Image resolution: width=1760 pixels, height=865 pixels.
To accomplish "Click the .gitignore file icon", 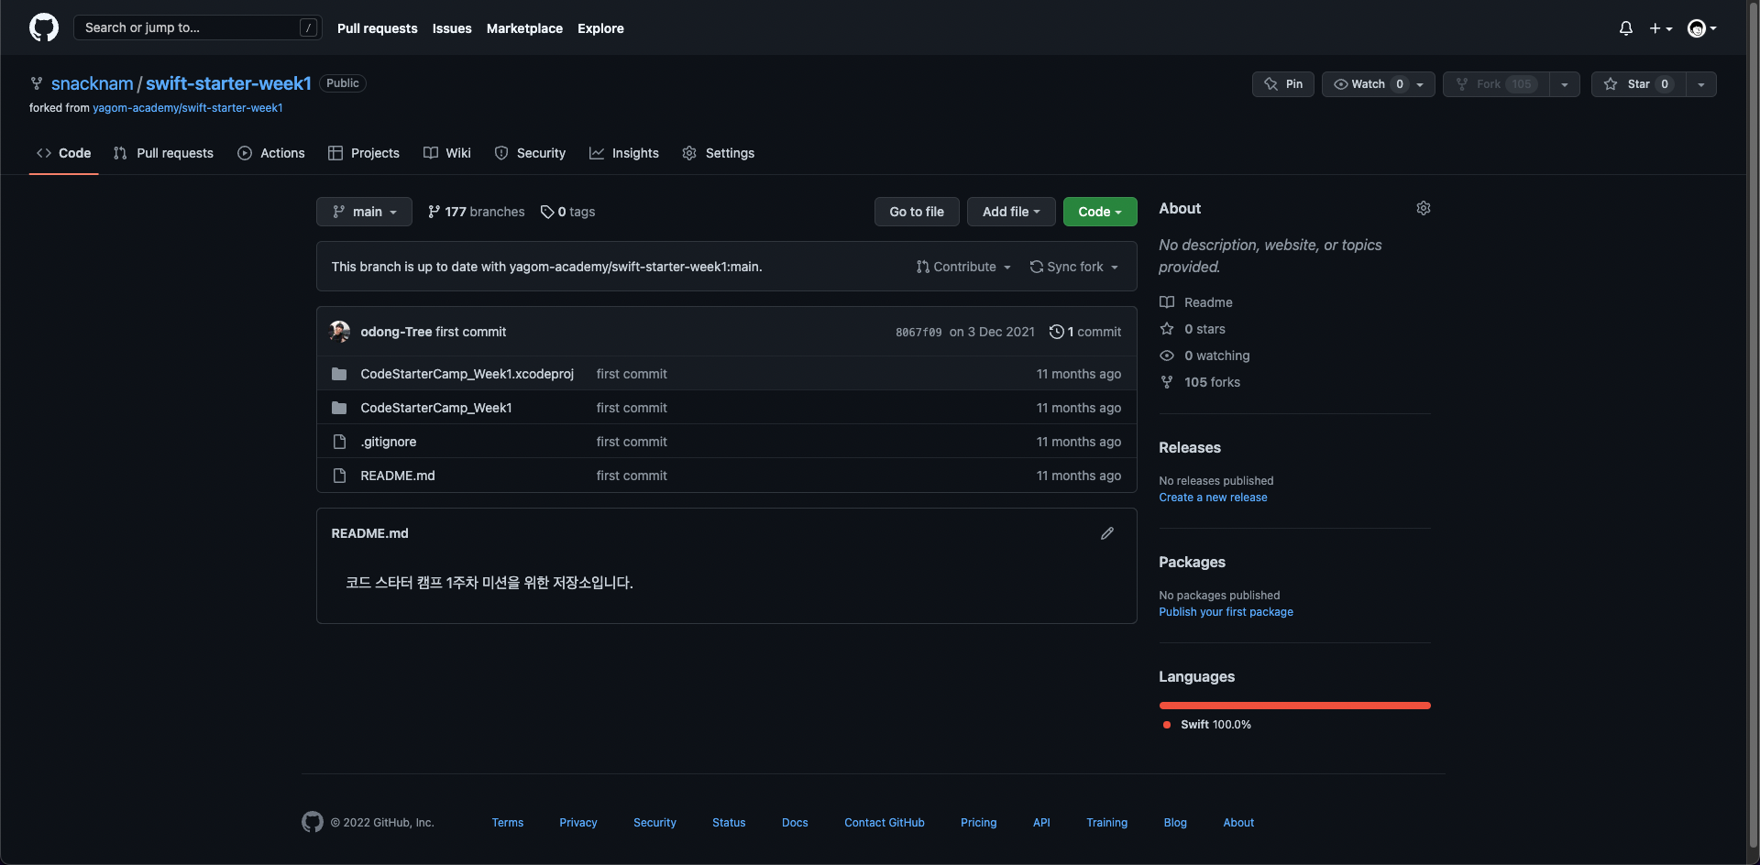I will pyautogui.click(x=339, y=442).
